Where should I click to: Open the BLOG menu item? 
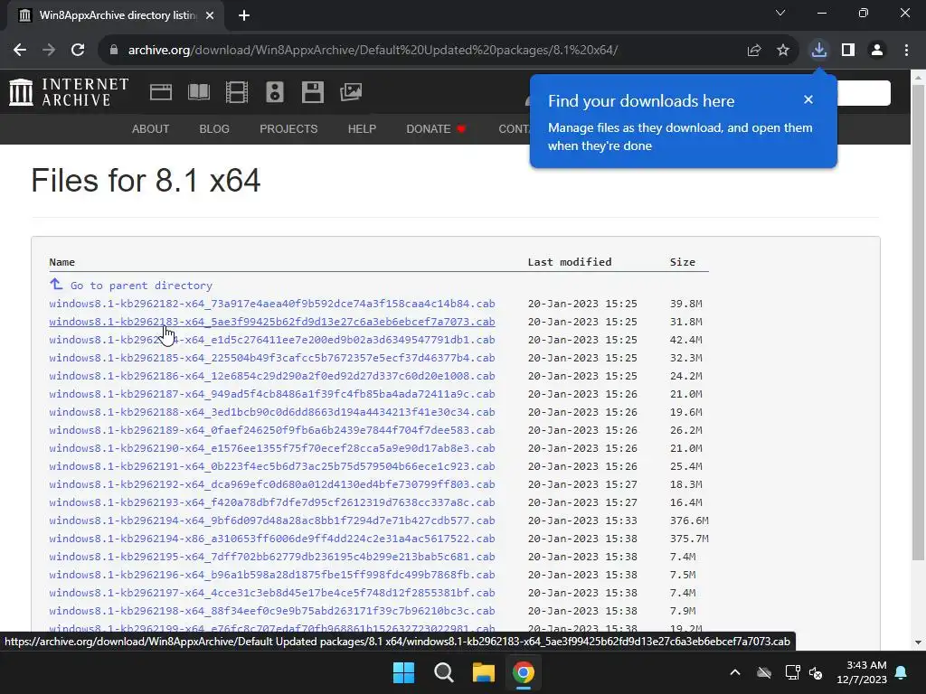[x=214, y=128]
